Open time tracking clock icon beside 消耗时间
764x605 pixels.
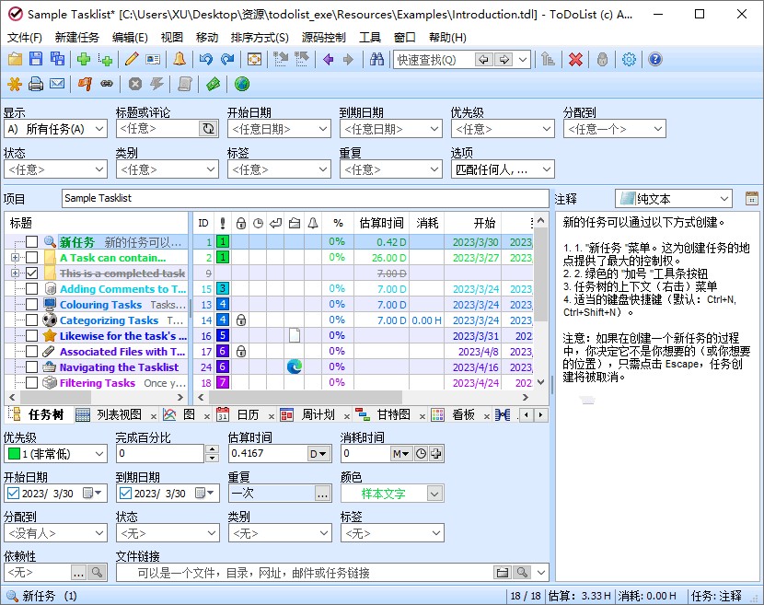(x=421, y=454)
